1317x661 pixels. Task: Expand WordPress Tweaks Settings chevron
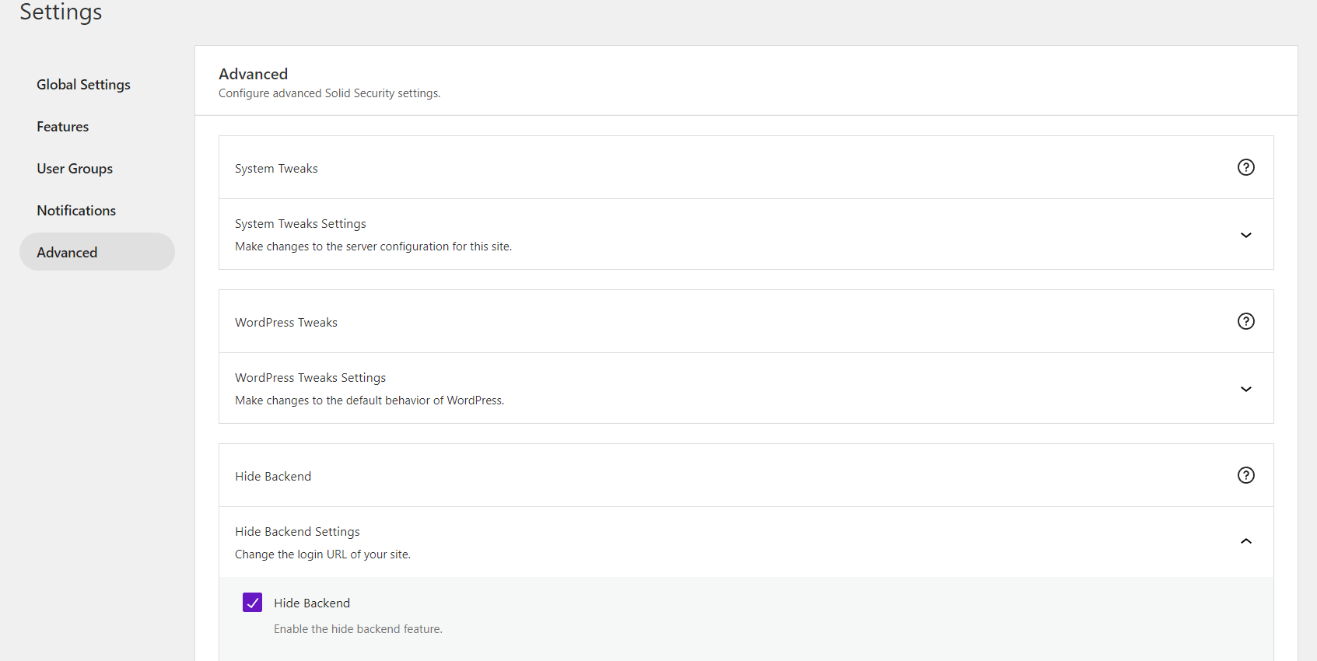[1245, 389]
